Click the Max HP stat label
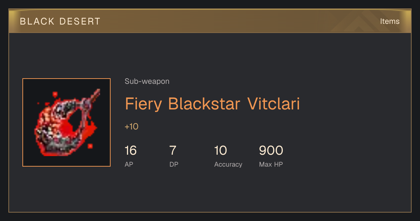The image size is (420, 221). 271,164
